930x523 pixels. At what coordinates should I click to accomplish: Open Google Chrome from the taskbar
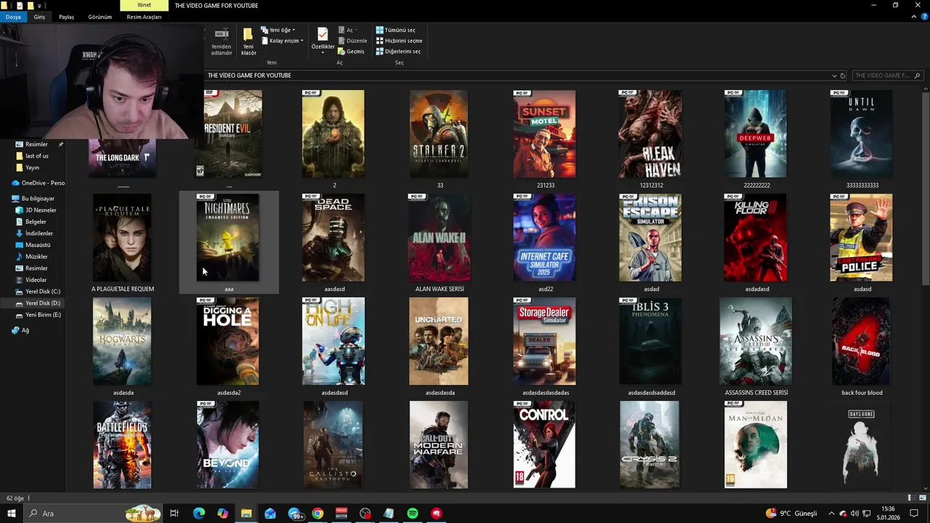(318, 514)
